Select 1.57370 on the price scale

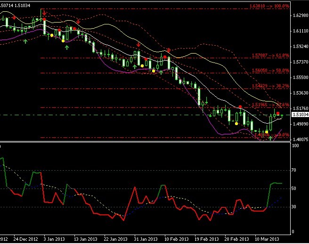tap(301, 62)
